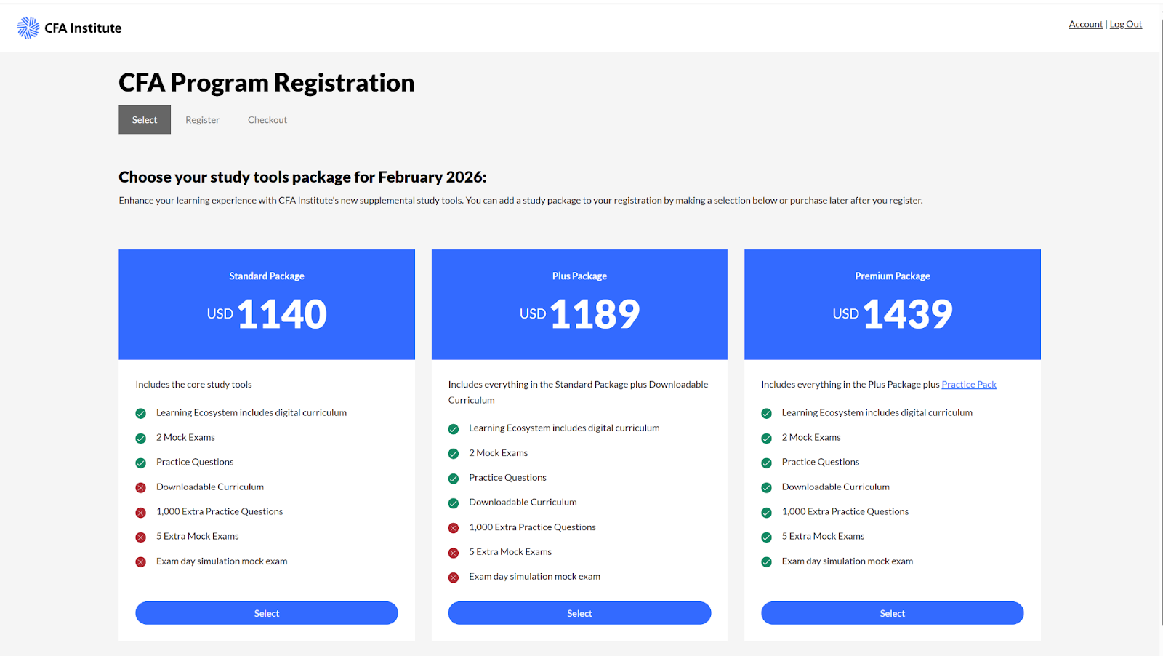Click 'Practice Questions' in Standard card
The image size is (1163, 656).
point(195,463)
